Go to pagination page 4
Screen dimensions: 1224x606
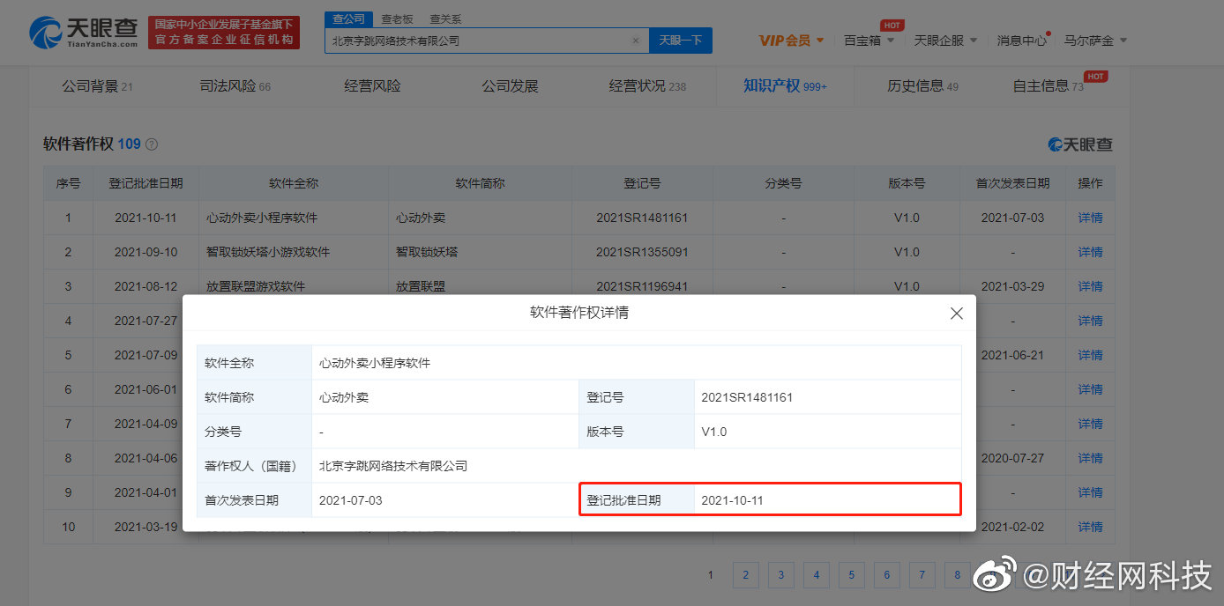coord(816,575)
